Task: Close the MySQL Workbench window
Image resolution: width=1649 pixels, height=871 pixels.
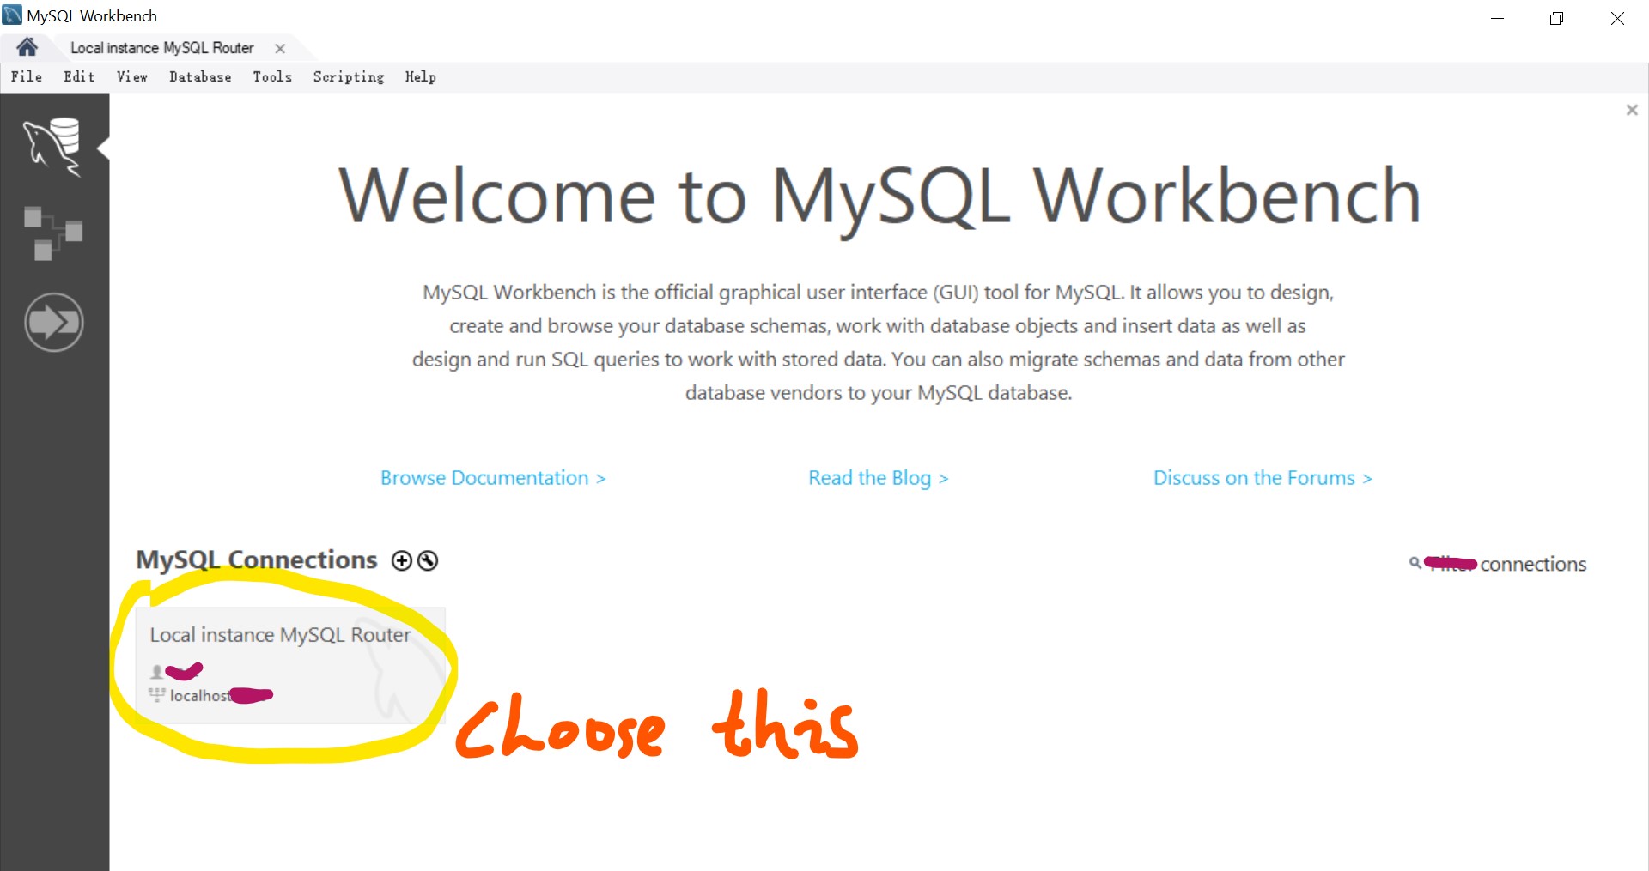Action: [1617, 18]
